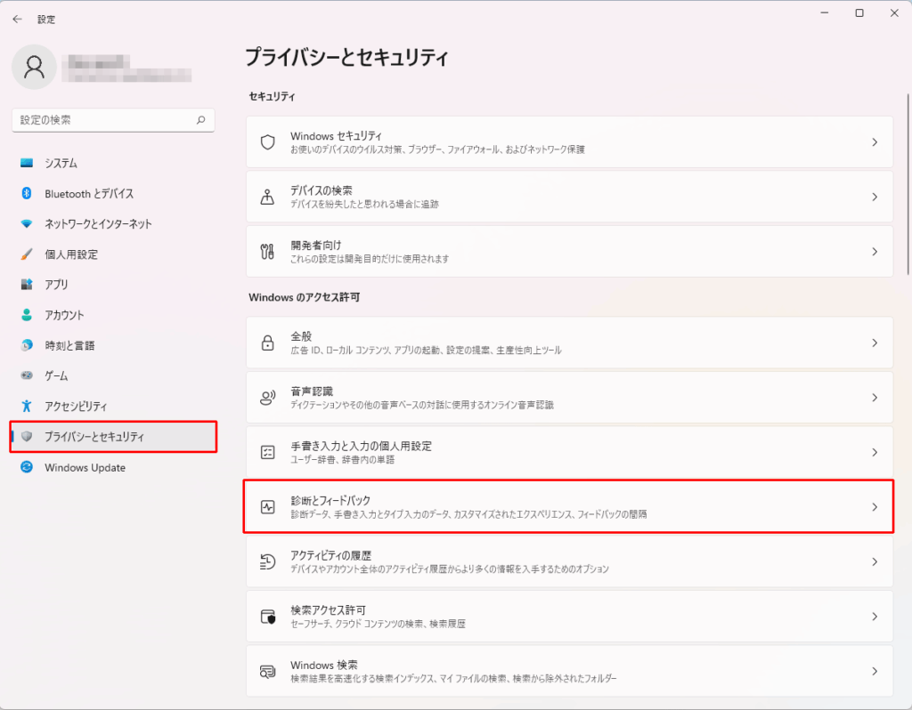Click the privacy shield sidebar icon

pos(27,436)
